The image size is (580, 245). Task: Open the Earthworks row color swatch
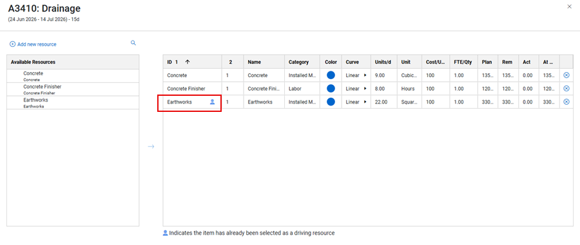coord(331,102)
